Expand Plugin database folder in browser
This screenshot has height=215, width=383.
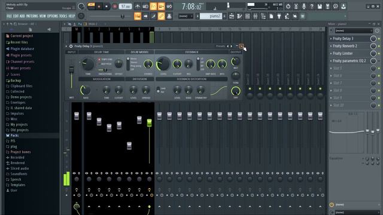pos(22,49)
